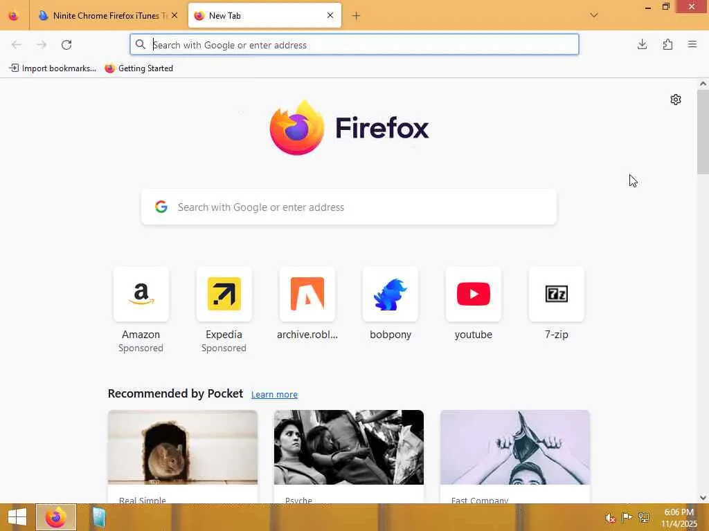This screenshot has width=709, height=531.
Task: Click the muted volume tray icon
Action: pyautogui.click(x=610, y=517)
